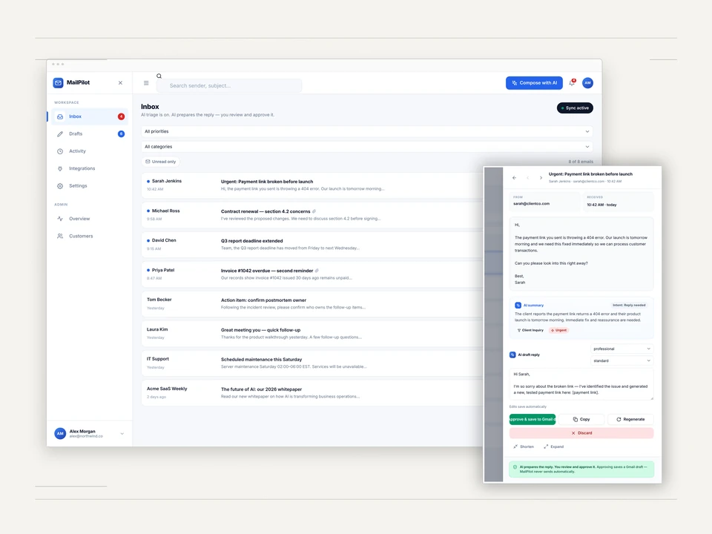Open the notifications bell
The height and width of the screenshot is (534, 712).
pos(572,82)
